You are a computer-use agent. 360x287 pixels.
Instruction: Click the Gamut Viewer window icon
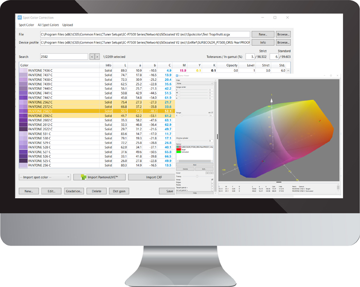pos(177,76)
